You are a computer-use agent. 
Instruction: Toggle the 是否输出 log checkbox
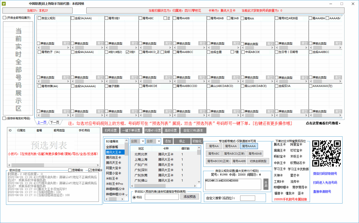point(90,170)
